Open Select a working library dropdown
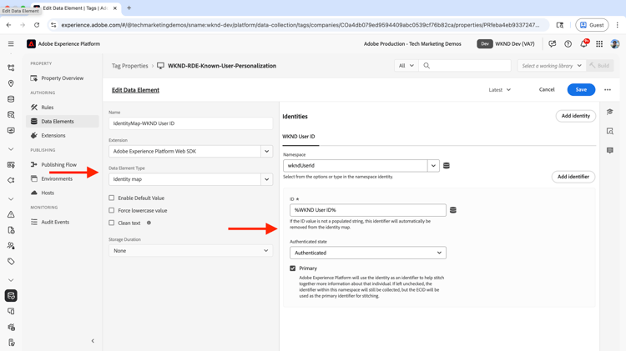 (x=552, y=66)
